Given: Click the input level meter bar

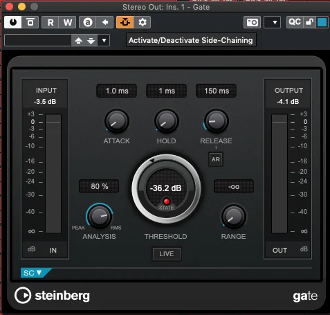Looking at the screenshot, I should click(53, 174).
